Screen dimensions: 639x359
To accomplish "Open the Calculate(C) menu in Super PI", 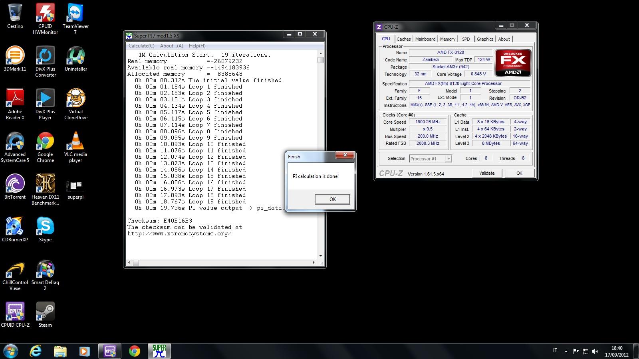I will click(141, 46).
